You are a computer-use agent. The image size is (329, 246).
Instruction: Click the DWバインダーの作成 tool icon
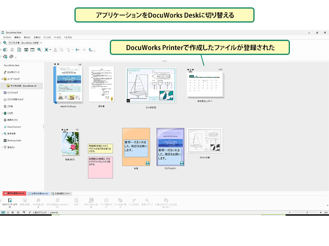(x=9, y=200)
